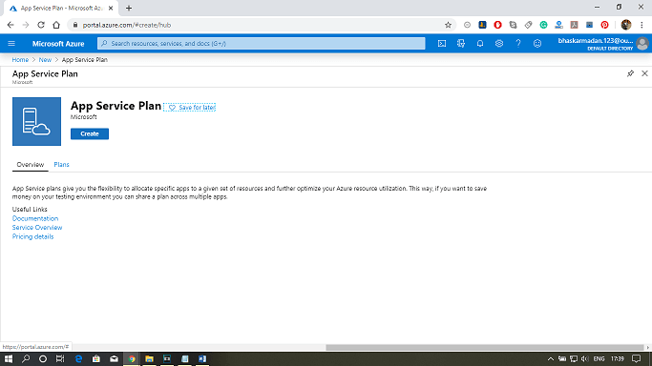Open File Explorer from the taskbar
Screen dimensions: 652x366
click(149, 358)
